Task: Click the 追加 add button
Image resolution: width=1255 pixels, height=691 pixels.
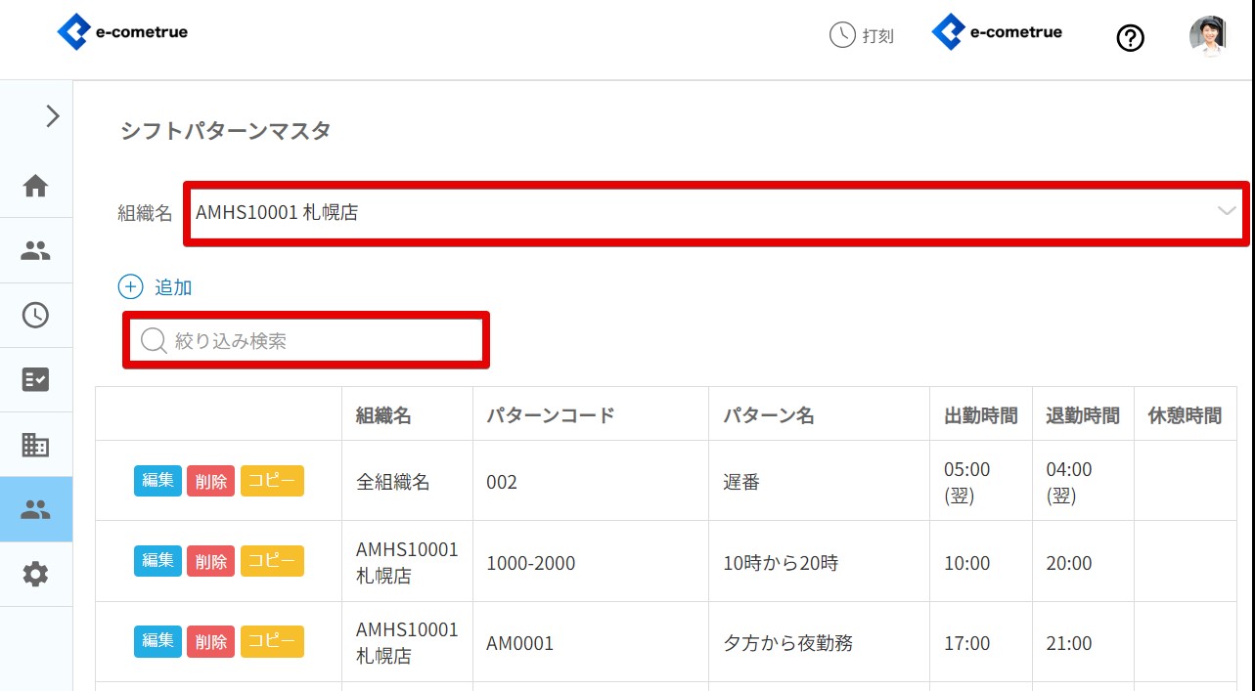Action: tap(157, 287)
